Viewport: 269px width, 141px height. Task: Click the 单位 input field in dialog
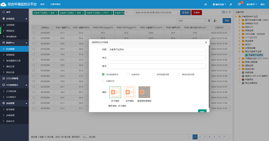pyautogui.click(x=157, y=58)
